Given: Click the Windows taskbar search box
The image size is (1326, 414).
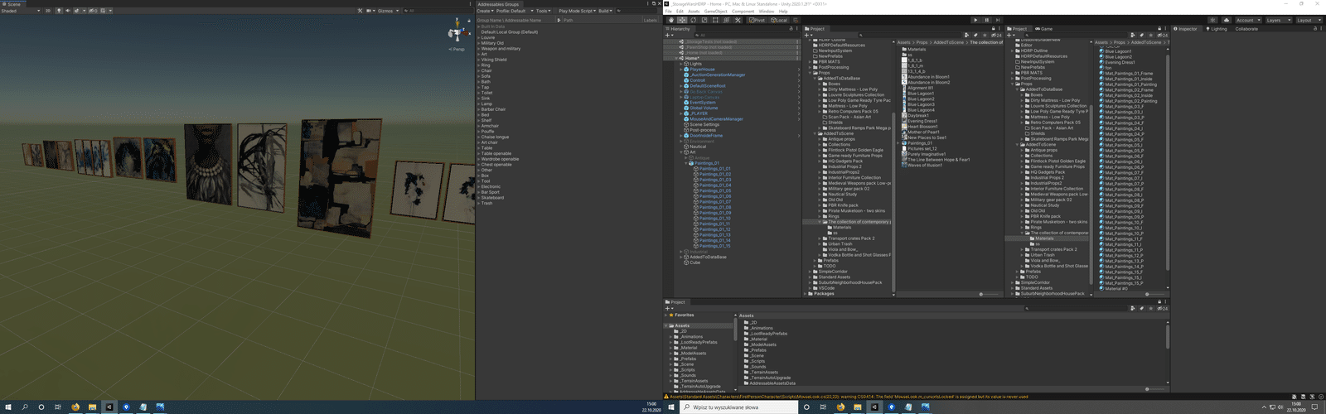Looking at the screenshot, I should tap(738, 407).
